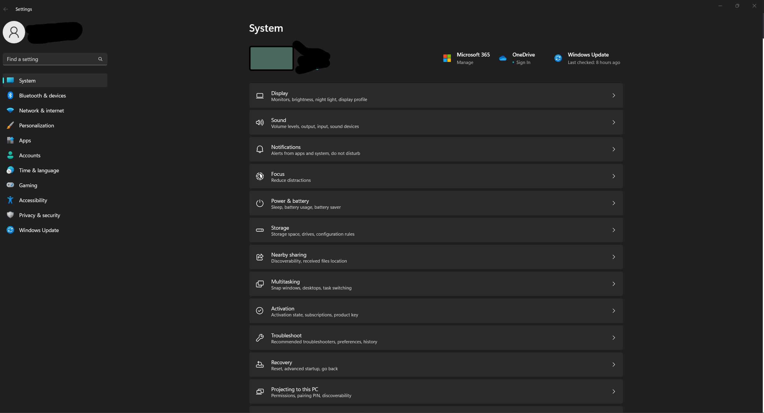This screenshot has width=764, height=413.
Task: Click the OneDrive cloud icon
Action: point(503,58)
